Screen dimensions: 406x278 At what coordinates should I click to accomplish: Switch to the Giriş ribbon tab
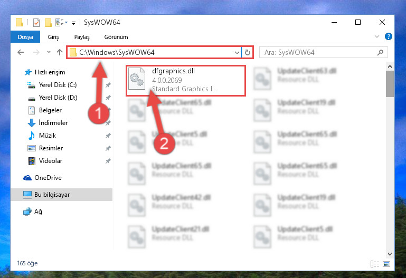tap(53, 37)
